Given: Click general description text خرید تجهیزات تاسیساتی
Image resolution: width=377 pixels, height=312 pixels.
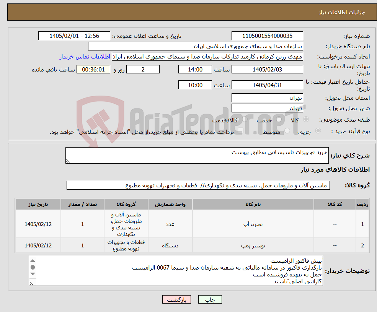Looking at the screenshot, I should [279, 152].
